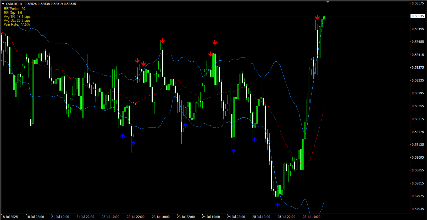Click the 0.58135 price scale label
Screen dimensions: 427x220
coord(418,145)
